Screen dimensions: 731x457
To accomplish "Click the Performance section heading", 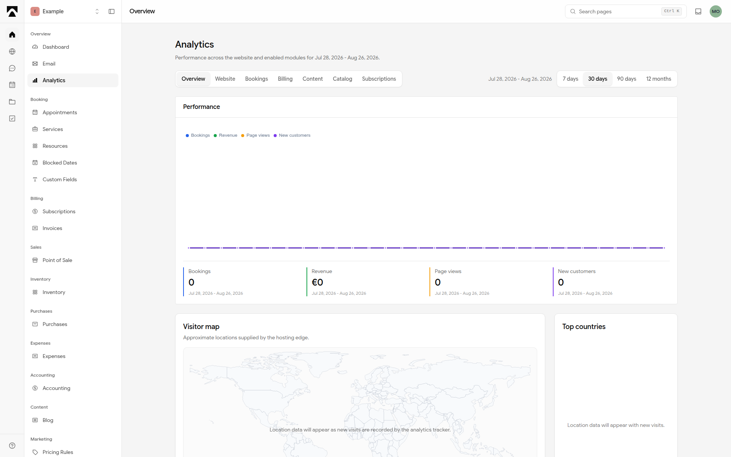I will [201, 107].
